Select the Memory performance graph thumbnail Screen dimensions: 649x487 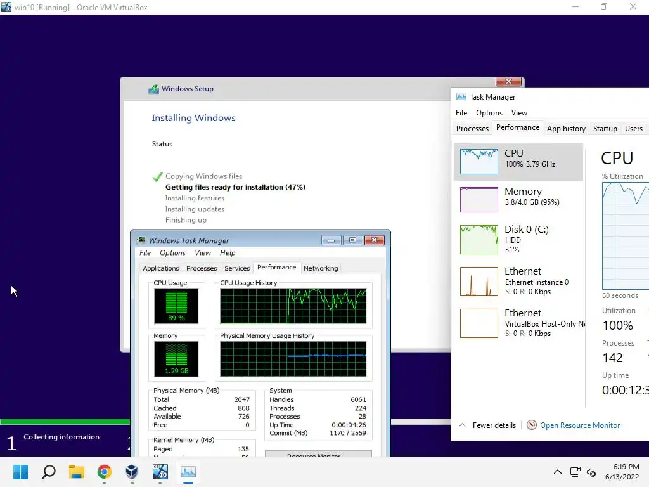[479, 200]
